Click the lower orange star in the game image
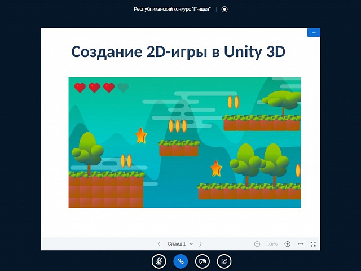361x271 pixels. pos(216,168)
